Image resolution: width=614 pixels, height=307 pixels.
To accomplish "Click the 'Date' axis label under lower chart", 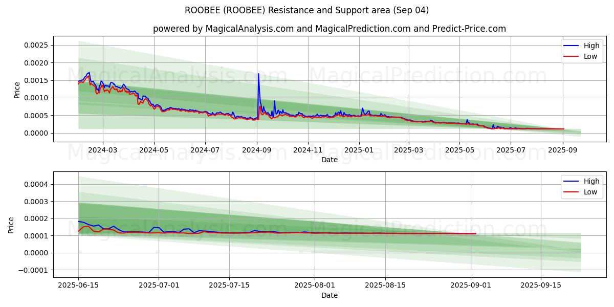I will pyautogui.click(x=330, y=295).
